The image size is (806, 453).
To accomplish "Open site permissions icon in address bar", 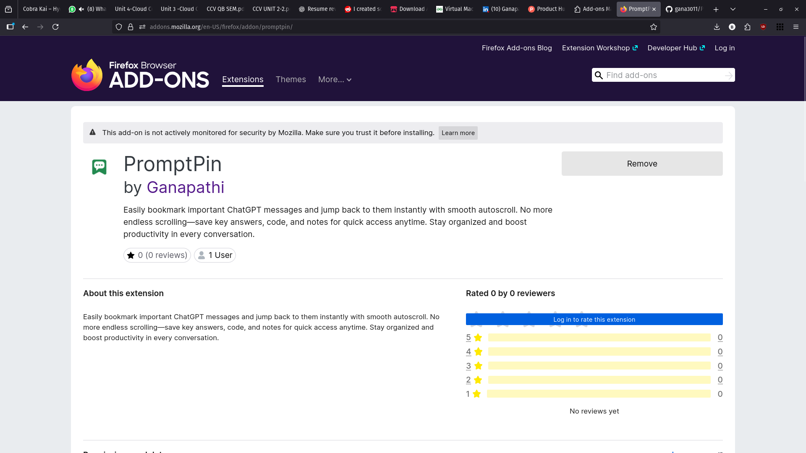I will [142, 27].
